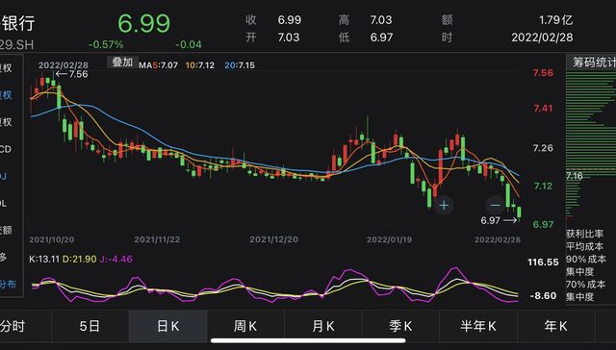Switch to the 分时 intraday tab

[x=13, y=326]
